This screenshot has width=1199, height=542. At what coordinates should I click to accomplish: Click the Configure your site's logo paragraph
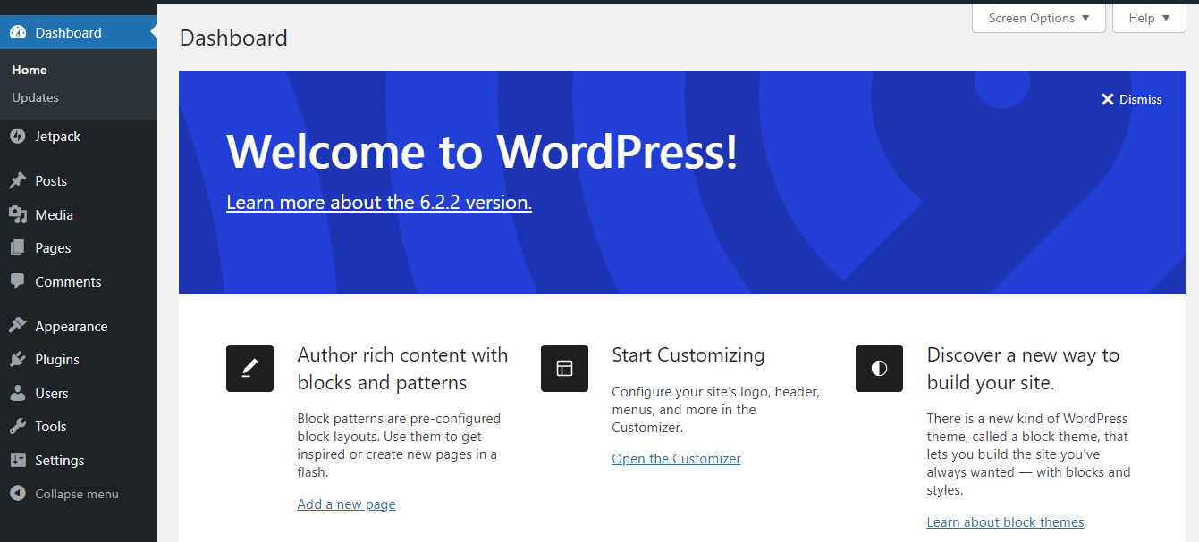[x=715, y=410]
